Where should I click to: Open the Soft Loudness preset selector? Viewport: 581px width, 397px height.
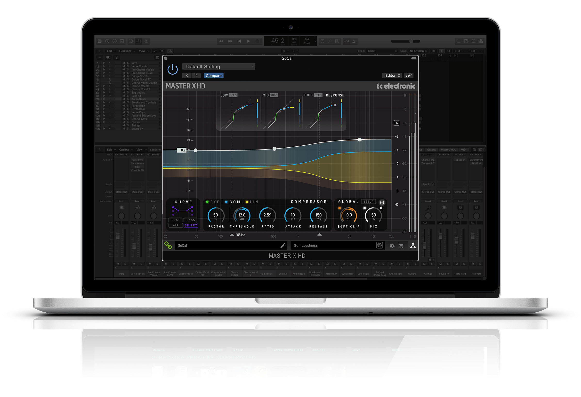338,245
